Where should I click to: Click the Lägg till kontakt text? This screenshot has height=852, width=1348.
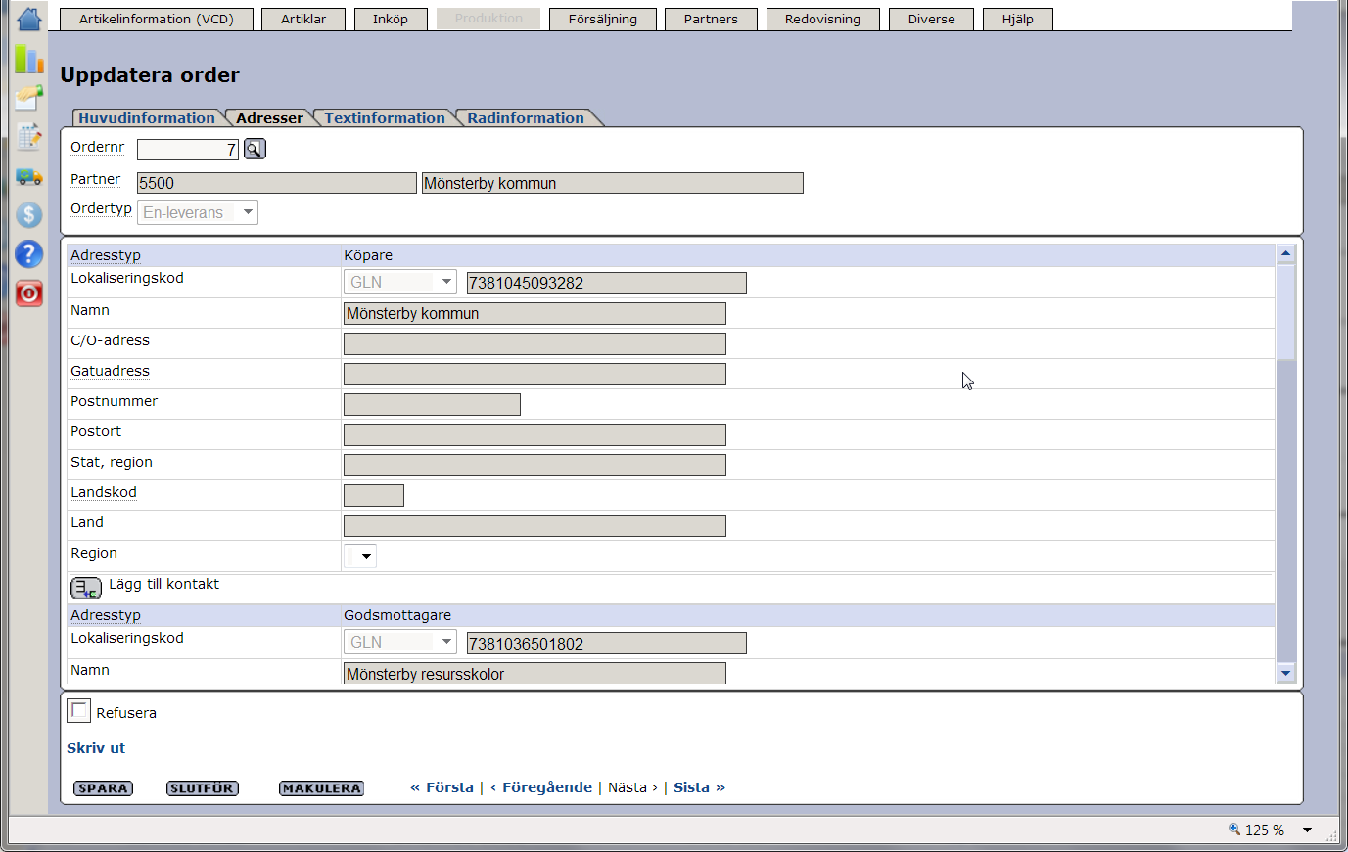[164, 584]
